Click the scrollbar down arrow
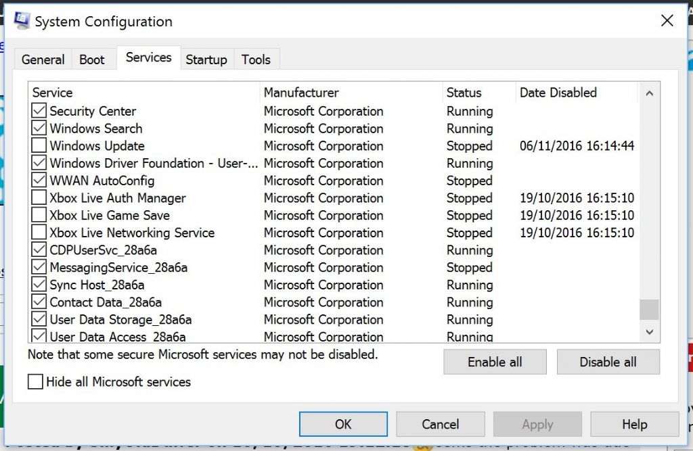Image resolution: width=693 pixels, height=451 pixels. point(649,332)
